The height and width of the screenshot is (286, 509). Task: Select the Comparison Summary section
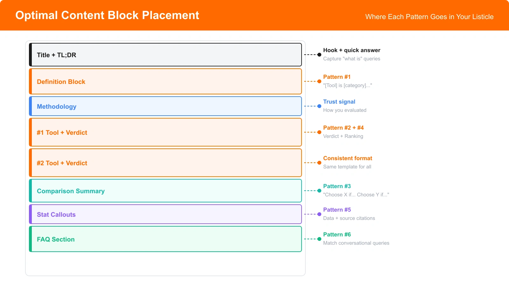click(x=165, y=191)
